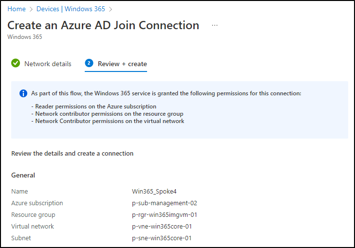Image resolution: width=355 pixels, height=248 pixels.
Task: Click the Virtual network label
Action: (33, 227)
